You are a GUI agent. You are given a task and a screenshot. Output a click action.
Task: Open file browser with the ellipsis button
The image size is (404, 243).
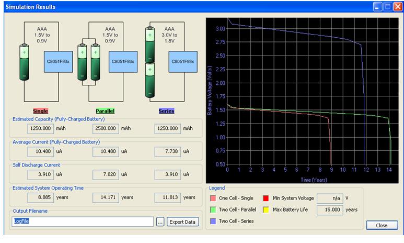pos(160,222)
